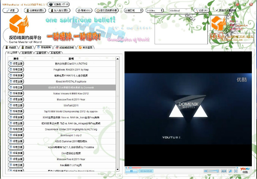
Task: Select text Moscow Five At 2011-Year below Natus Vincere
Action: 71,99
